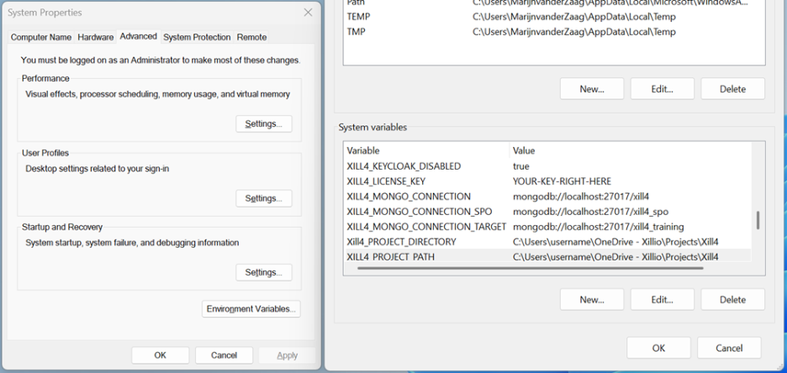
Task: Open Startup and Recovery Settings button
Action: [x=263, y=272]
